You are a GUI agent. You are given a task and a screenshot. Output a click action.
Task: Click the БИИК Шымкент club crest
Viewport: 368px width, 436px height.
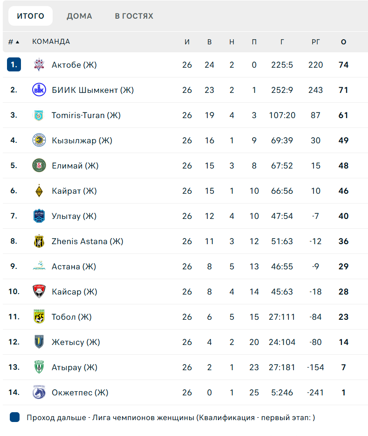click(39, 90)
